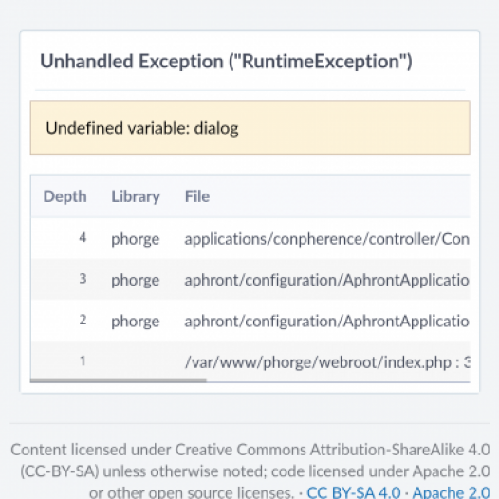
Task: Click the "Undefined variable: dialog" message box
Action: pos(250,127)
